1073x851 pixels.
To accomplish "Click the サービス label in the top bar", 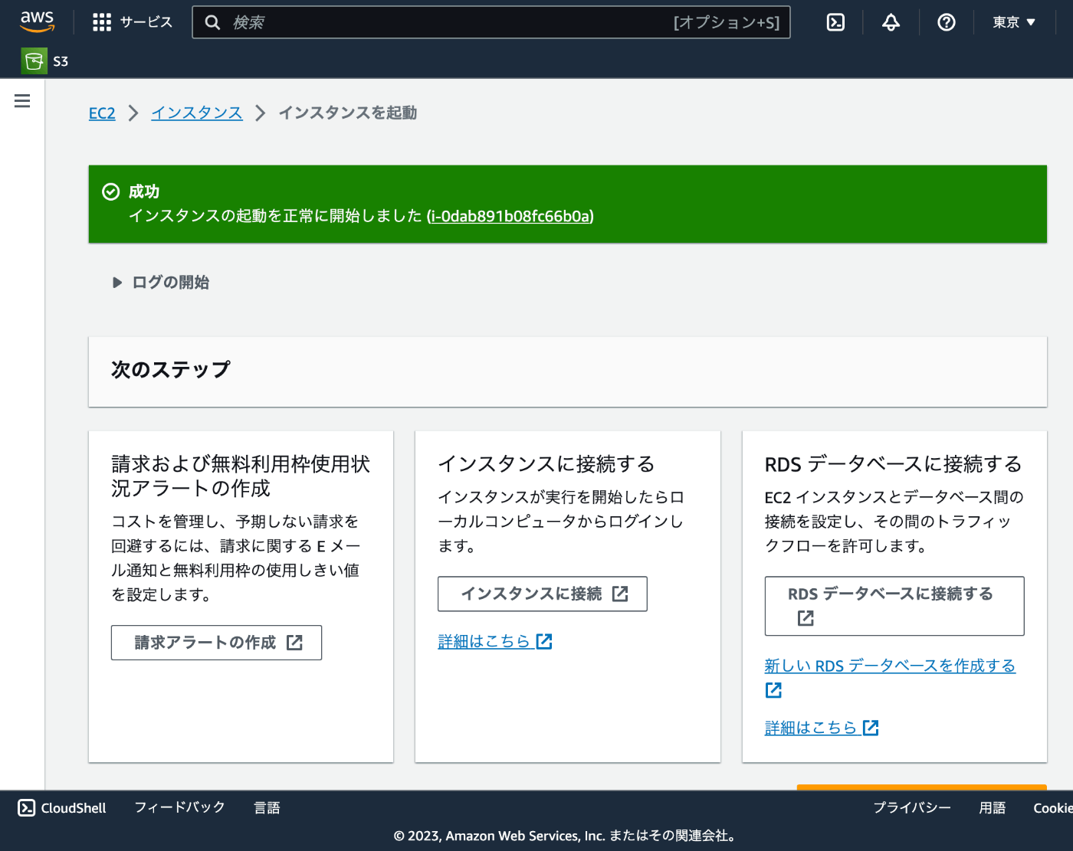I will [146, 22].
